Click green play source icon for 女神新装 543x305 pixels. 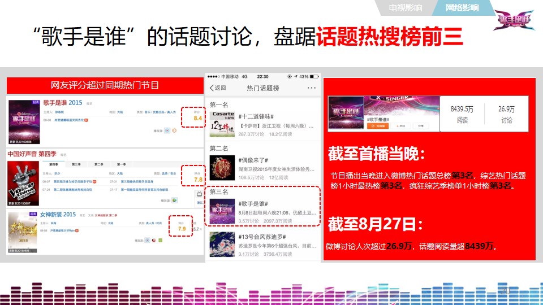point(161,240)
